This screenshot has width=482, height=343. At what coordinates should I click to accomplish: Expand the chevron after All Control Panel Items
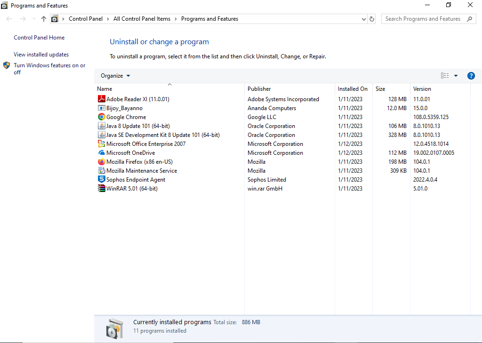[176, 19]
